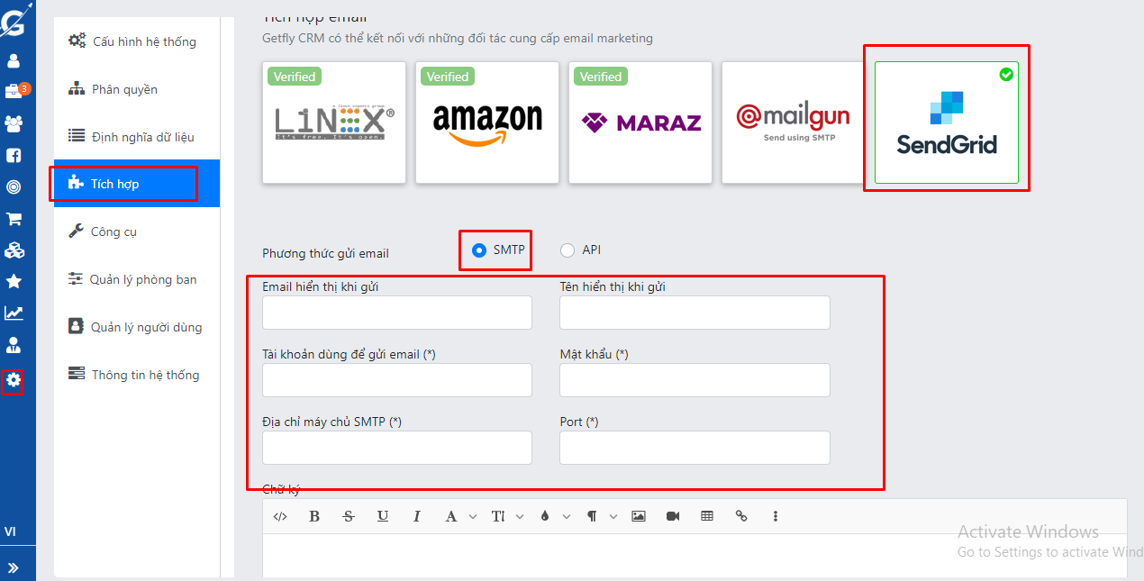
Task: Expand the font size dropdown
Action: (520, 516)
